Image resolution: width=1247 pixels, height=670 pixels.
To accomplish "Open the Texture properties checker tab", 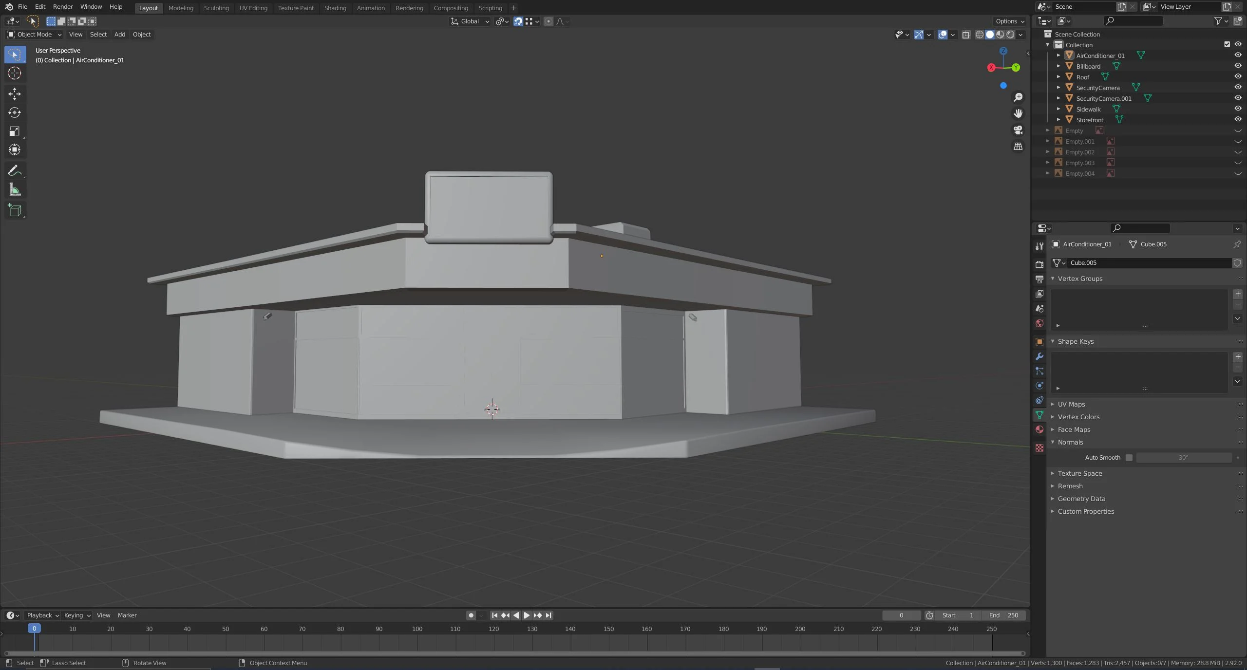I will (1039, 448).
